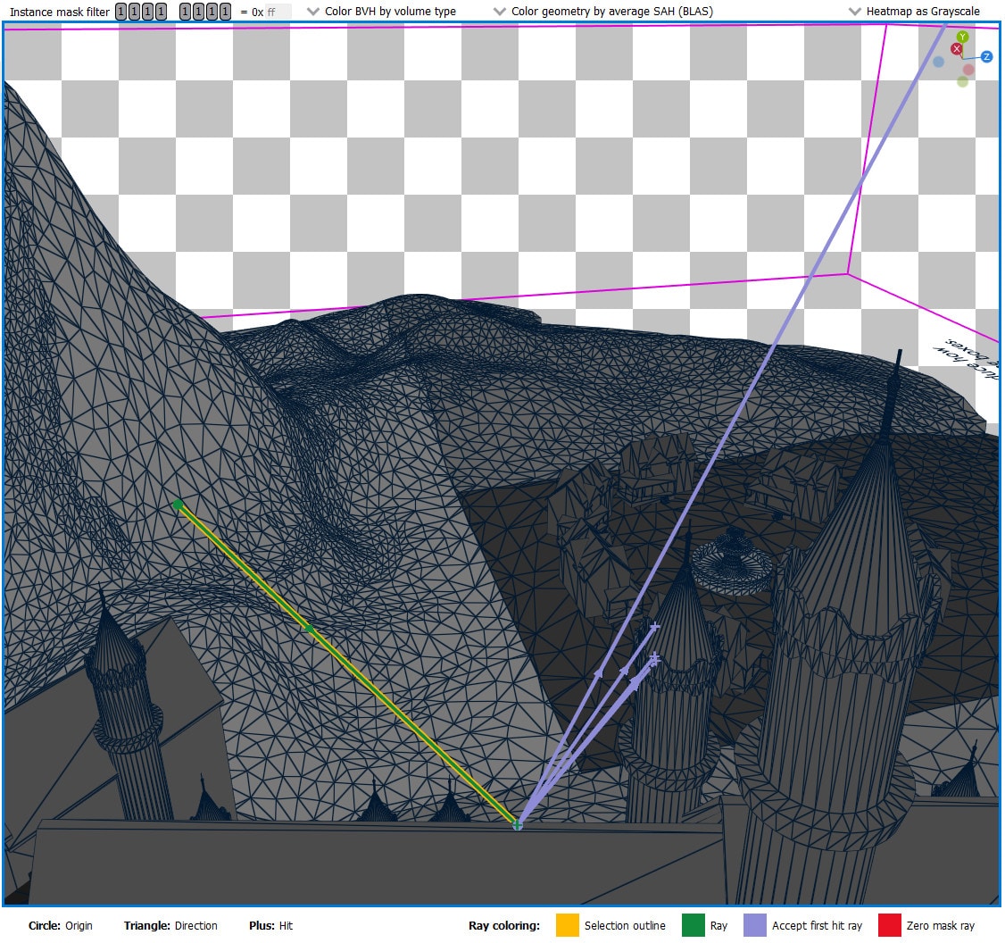Toggle the fifth instance mask bit

pos(186,12)
